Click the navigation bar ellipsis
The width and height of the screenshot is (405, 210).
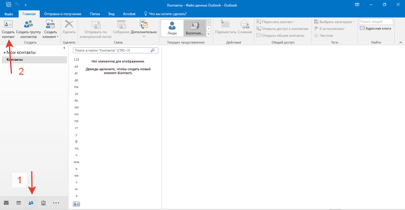56,203
